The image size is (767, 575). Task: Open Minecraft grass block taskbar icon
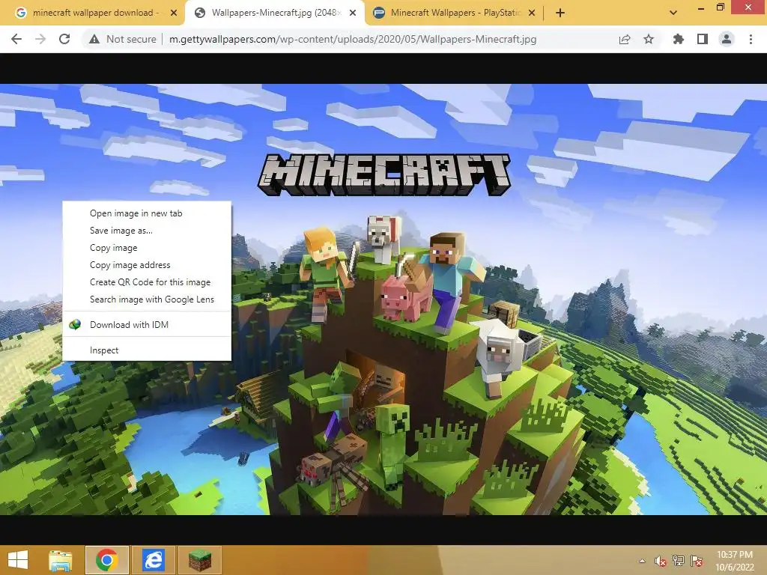[x=200, y=560]
